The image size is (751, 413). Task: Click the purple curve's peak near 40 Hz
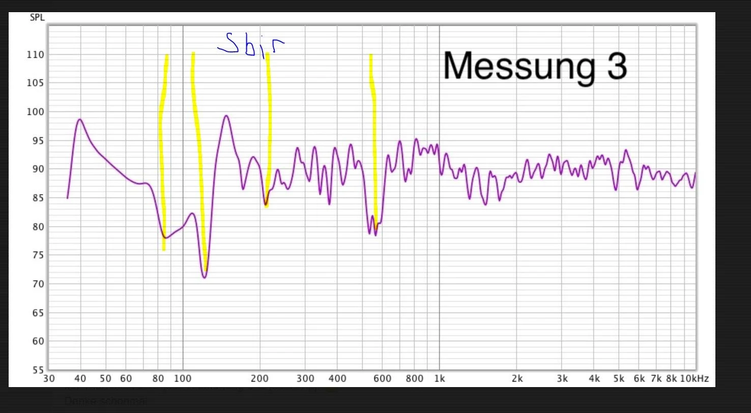point(80,119)
